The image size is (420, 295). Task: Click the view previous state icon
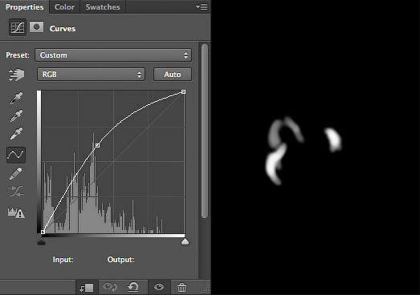pos(110,288)
